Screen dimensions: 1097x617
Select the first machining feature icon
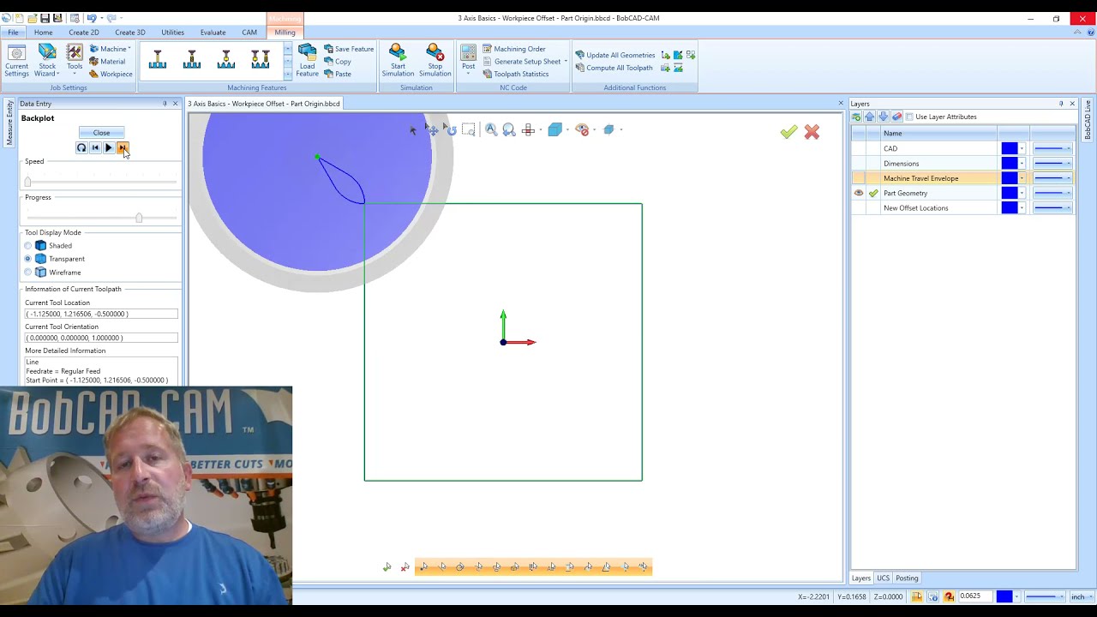click(158, 59)
